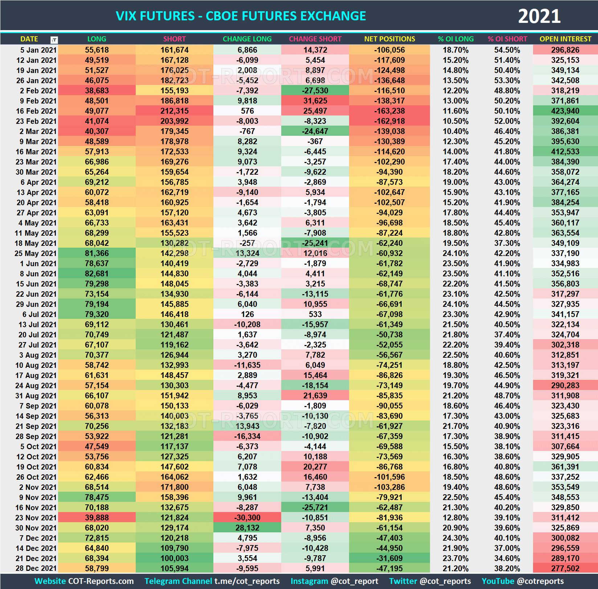
Task: Click the 423,940 open interest cell
Action: point(565,111)
